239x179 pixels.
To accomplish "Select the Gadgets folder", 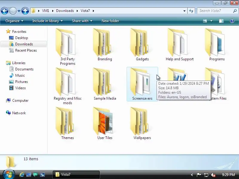I will (x=142, y=45).
